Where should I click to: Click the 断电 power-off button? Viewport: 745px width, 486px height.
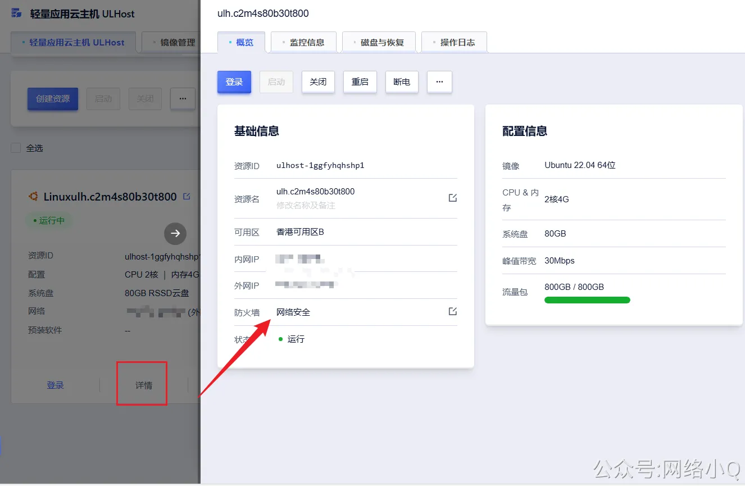point(401,81)
